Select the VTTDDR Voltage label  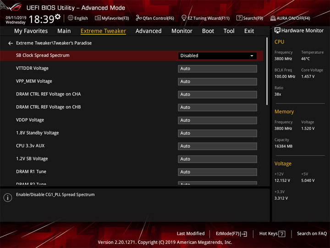coord(32,68)
